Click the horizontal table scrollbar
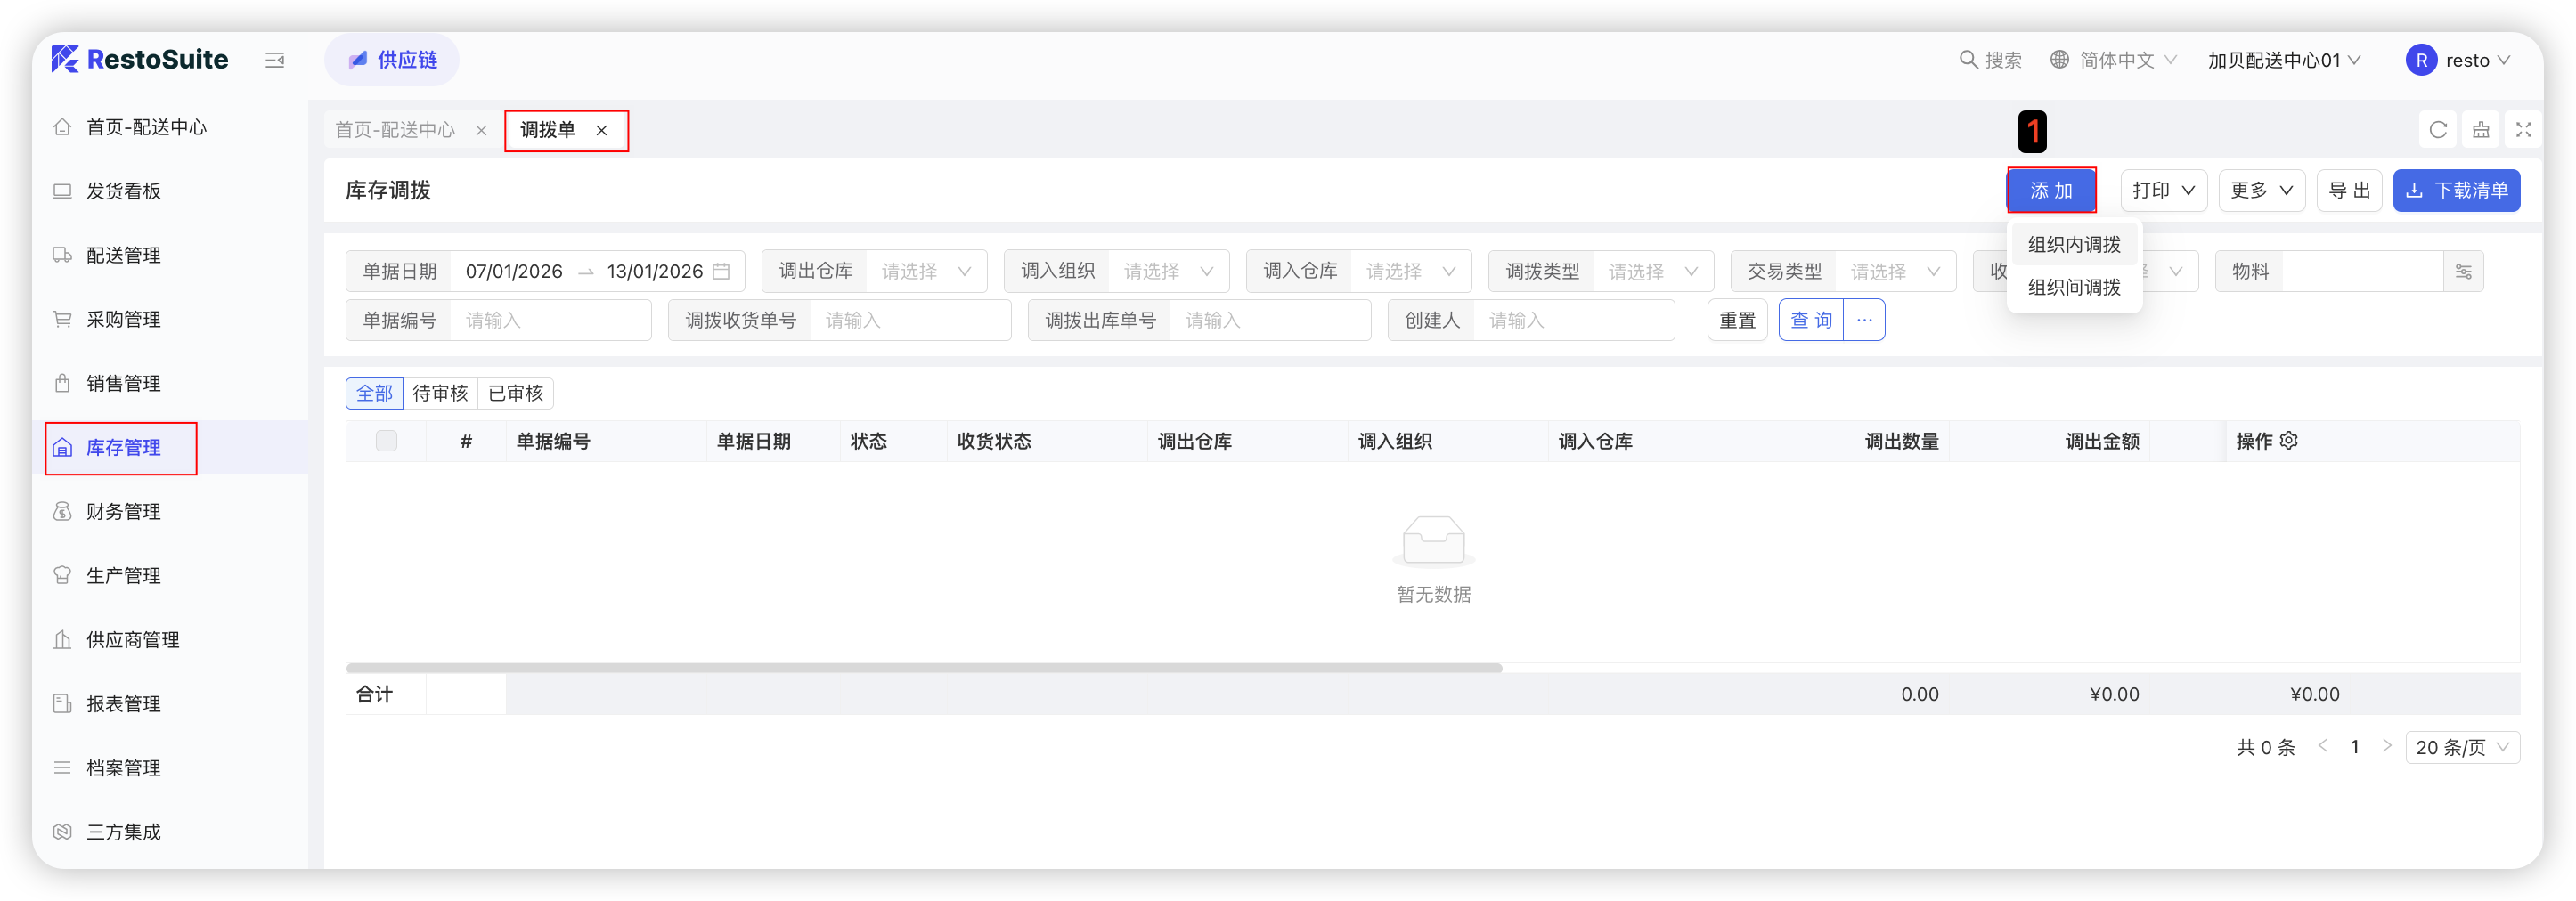This screenshot has width=2576, height=901. pyautogui.click(x=923, y=668)
